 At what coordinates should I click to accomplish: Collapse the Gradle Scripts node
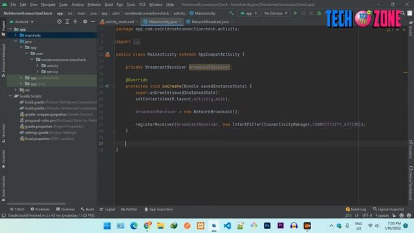[10, 96]
